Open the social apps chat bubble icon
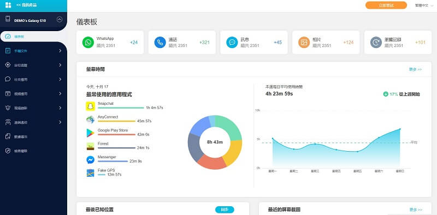The width and height of the screenshot is (437, 215). click(8, 79)
